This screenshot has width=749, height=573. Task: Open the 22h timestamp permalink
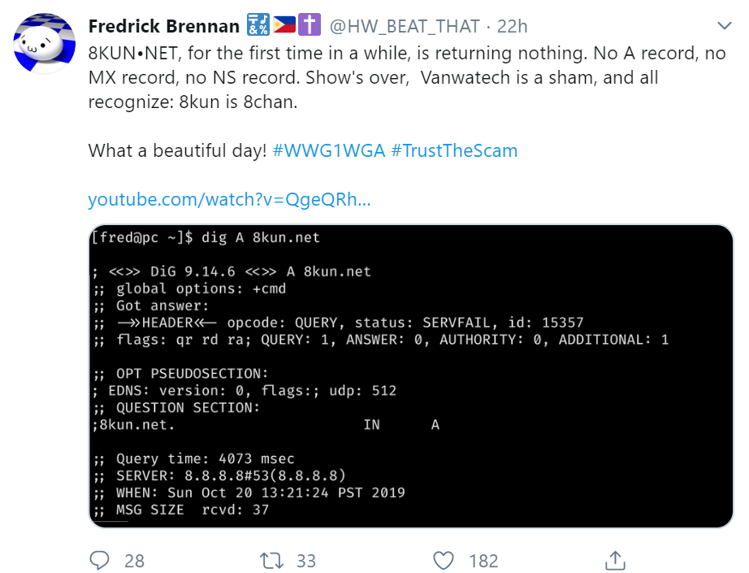point(512,26)
